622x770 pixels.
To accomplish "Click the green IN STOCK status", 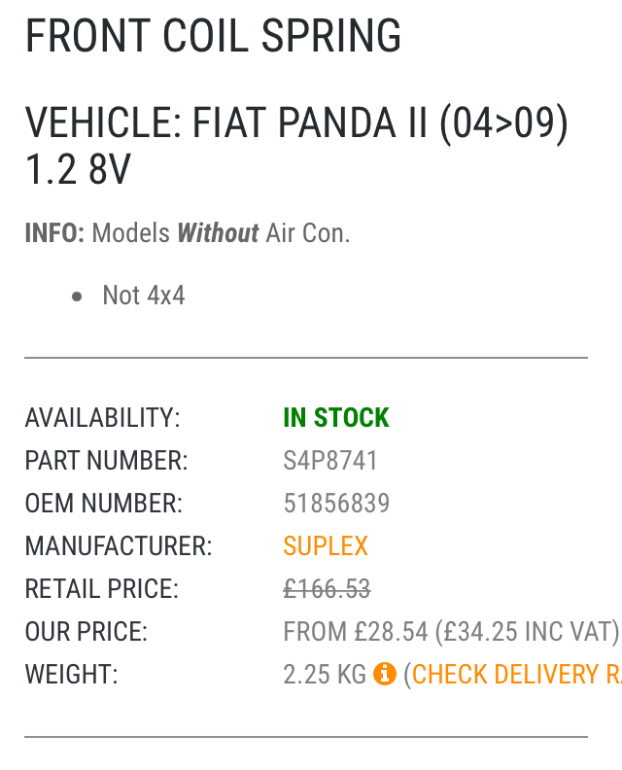I will coord(336,418).
